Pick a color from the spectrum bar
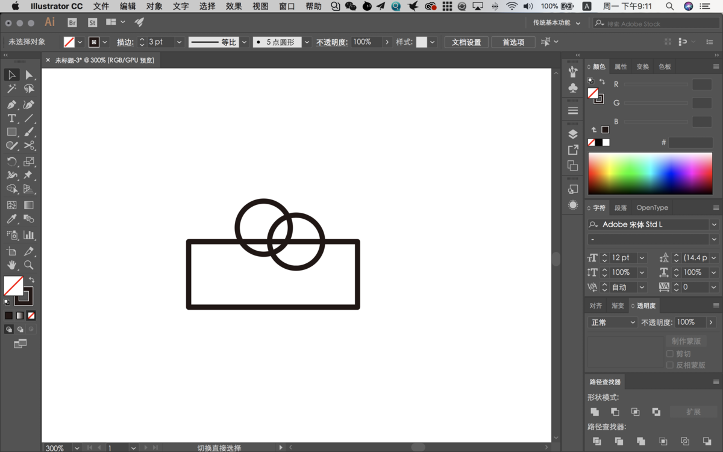 (650, 173)
